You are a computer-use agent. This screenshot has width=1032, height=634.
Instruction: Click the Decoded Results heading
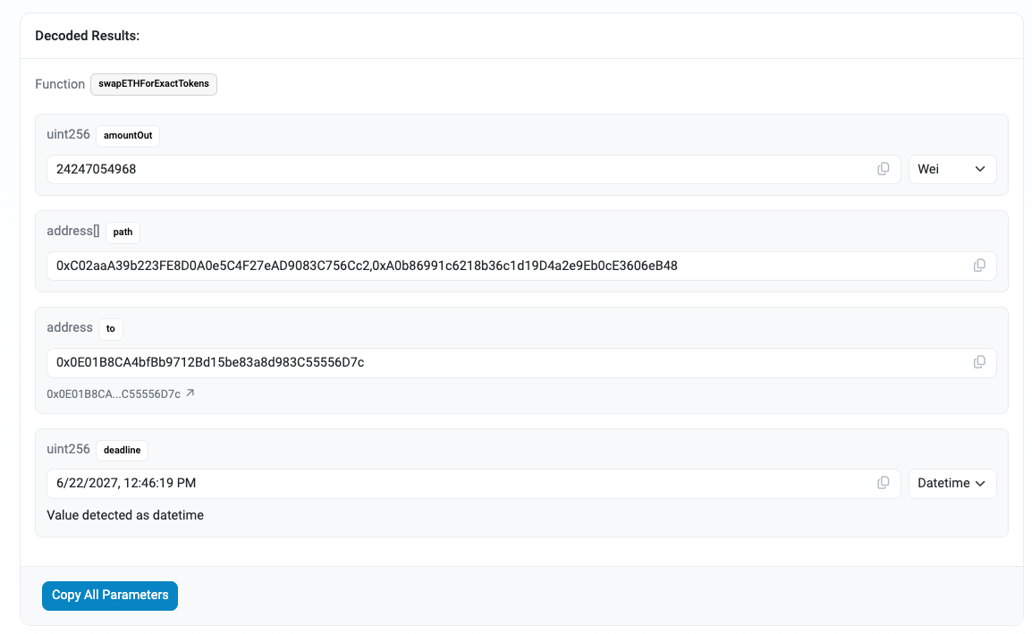point(87,36)
